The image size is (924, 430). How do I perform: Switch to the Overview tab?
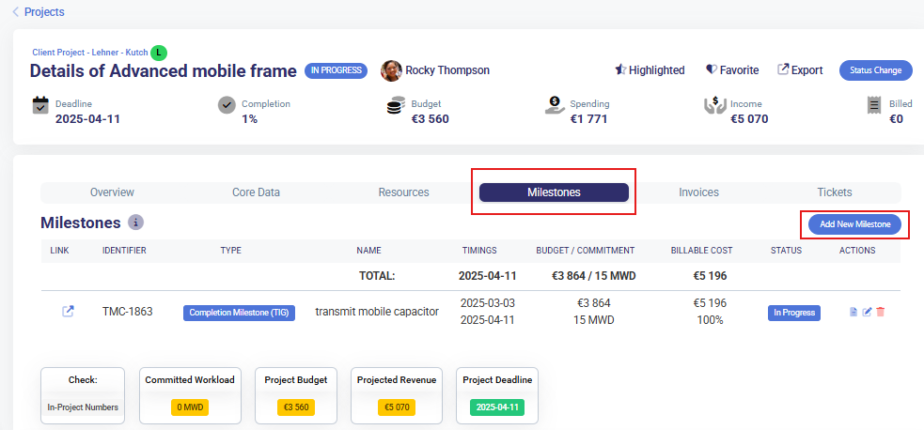(112, 192)
